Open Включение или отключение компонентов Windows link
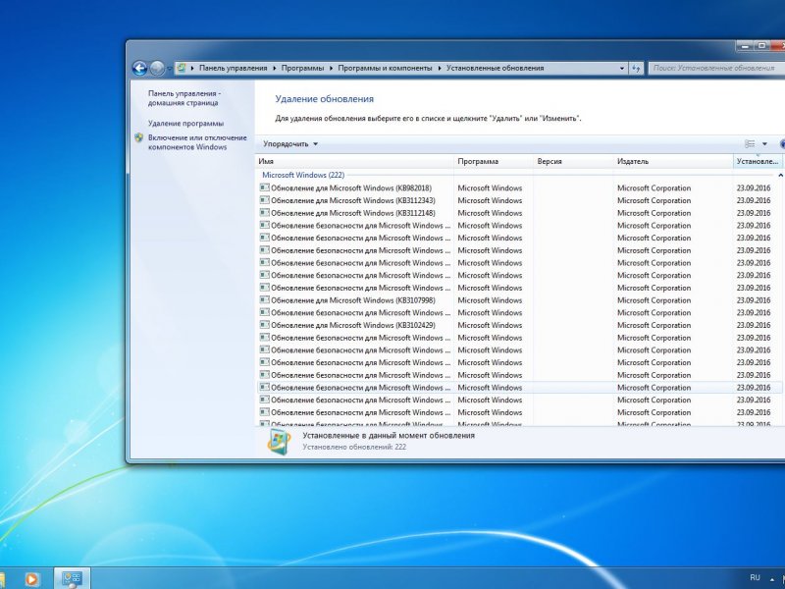Screen dimensions: 785x589 click(197, 142)
